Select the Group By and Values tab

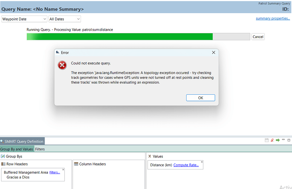point(17,149)
